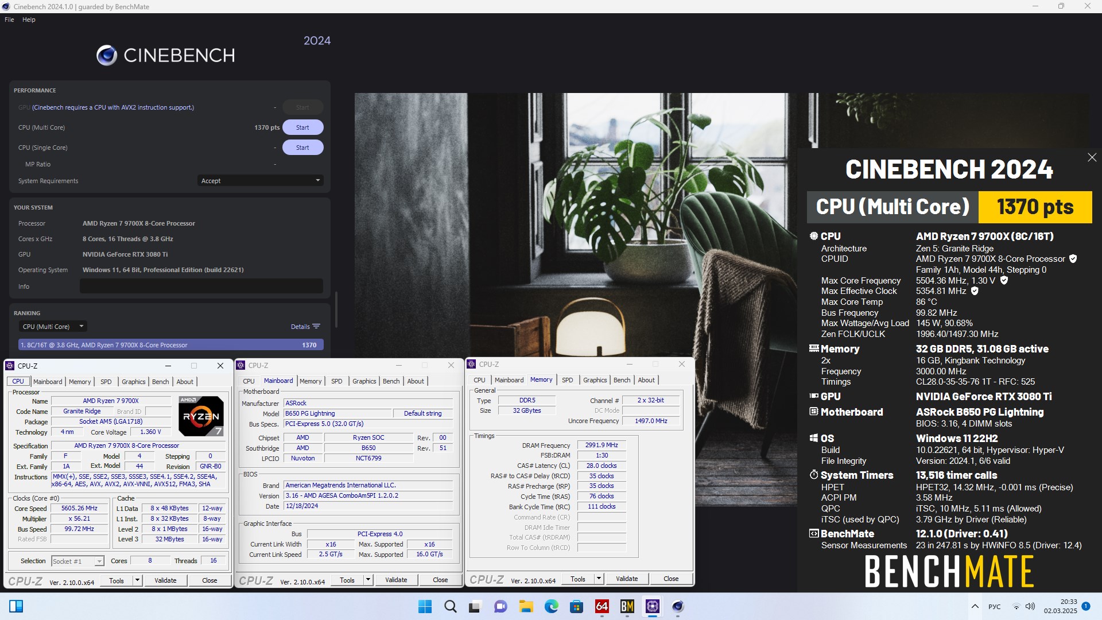This screenshot has height=620, width=1102.
Task: Open the Help menu in Cinebench
Action: [x=29, y=20]
